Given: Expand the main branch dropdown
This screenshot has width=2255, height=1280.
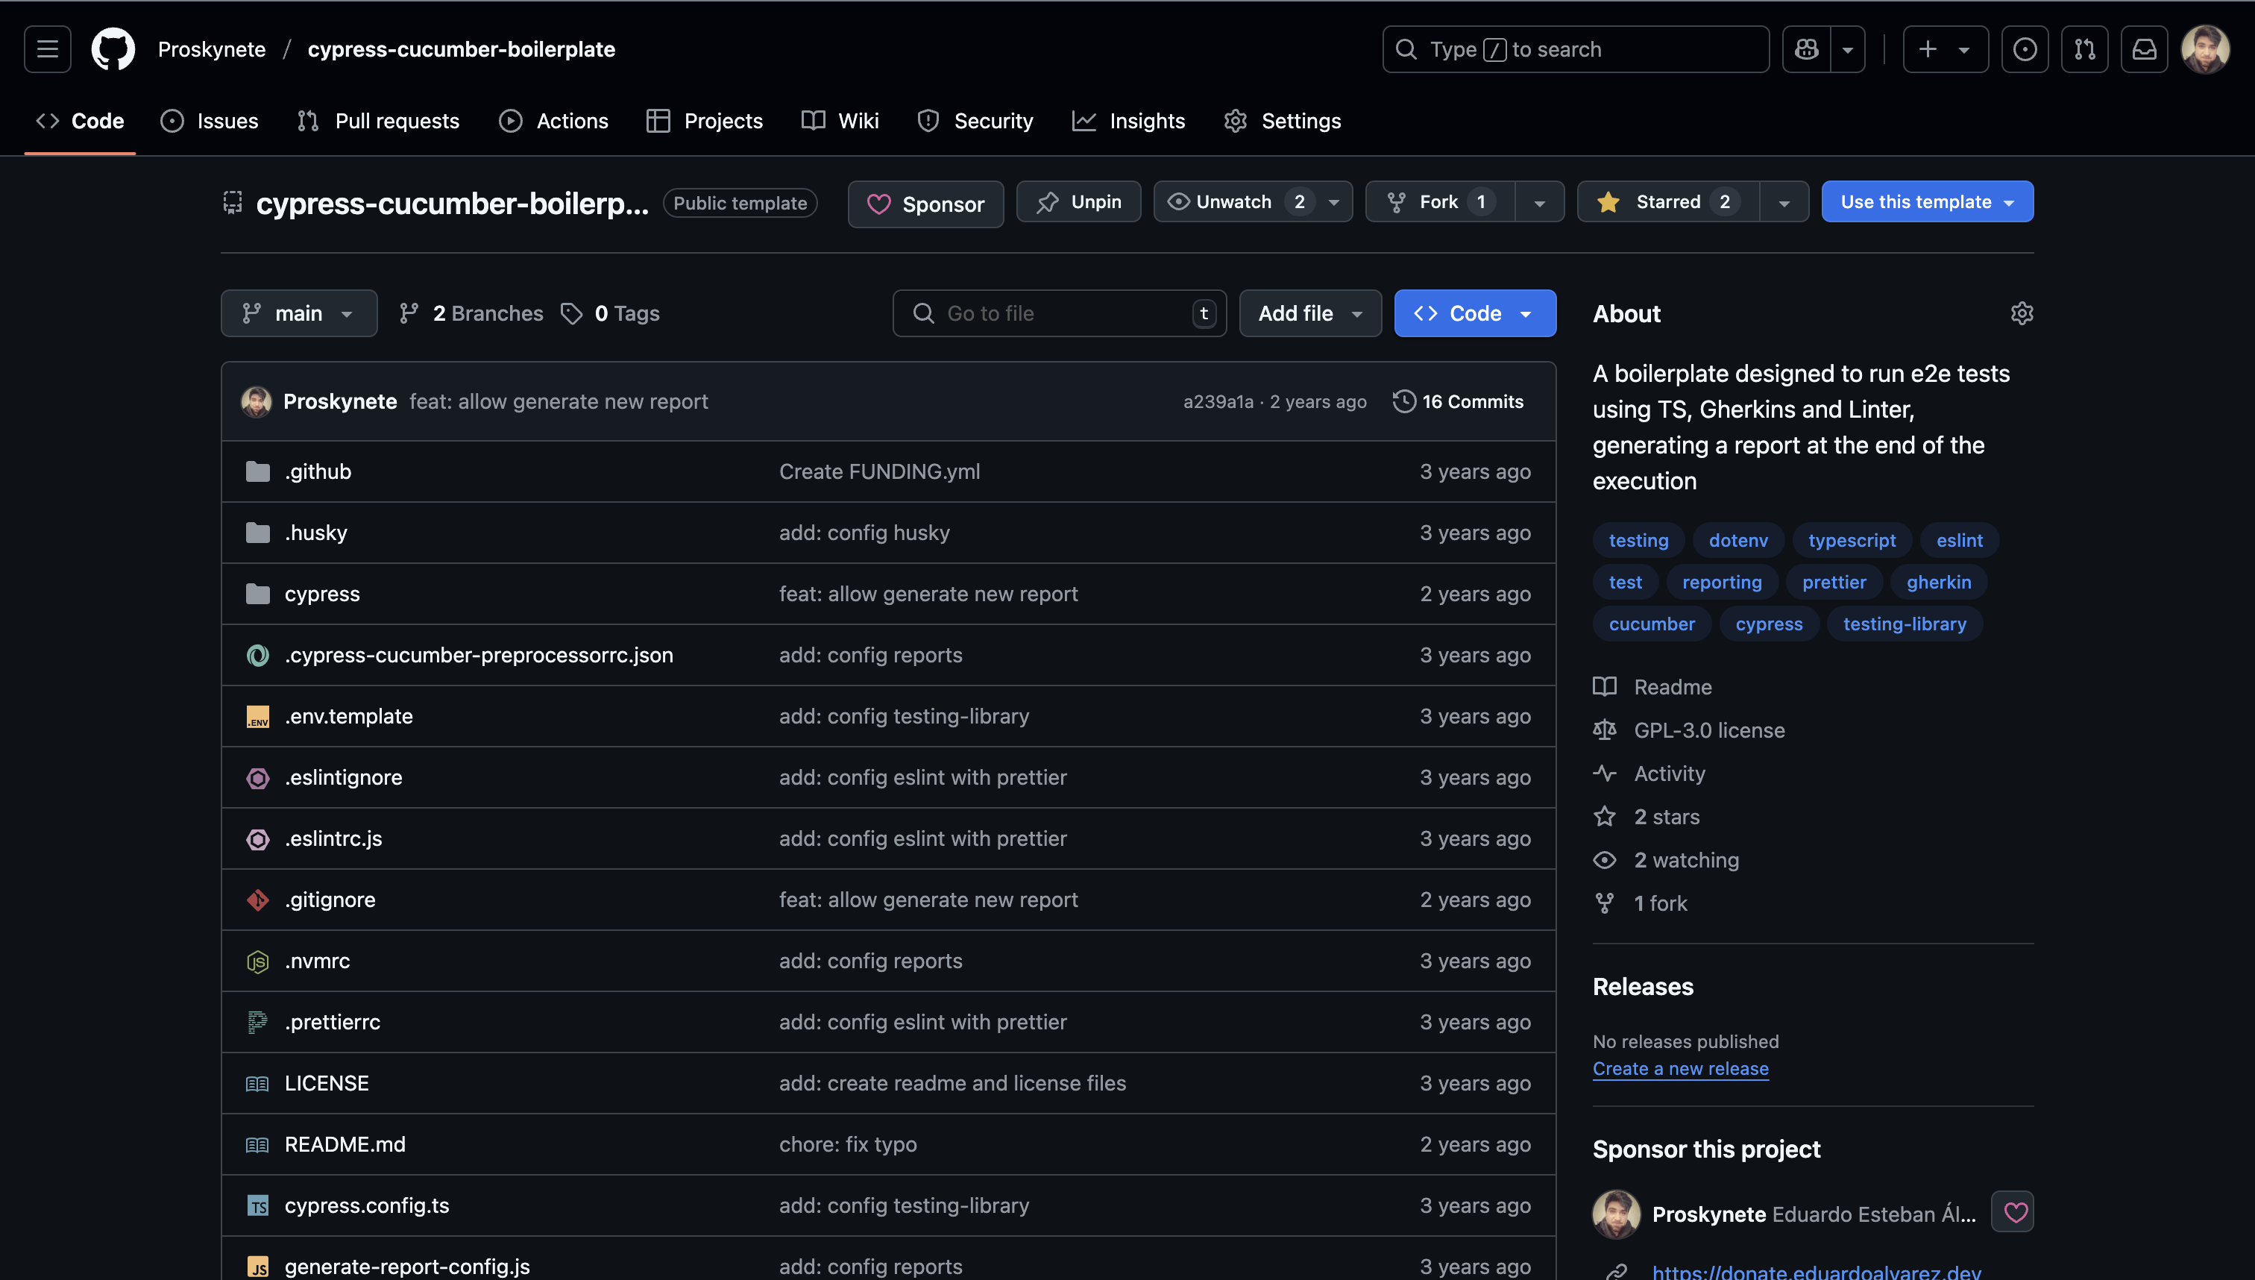Looking at the screenshot, I should coord(299,313).
